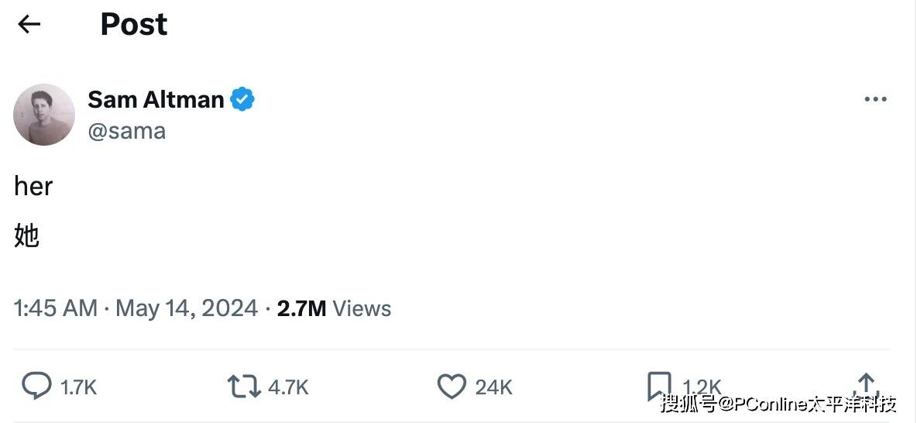Viewport: 917px width, 423px height.
Task: Click the repost arrows icon
Action: pos(243,387)
